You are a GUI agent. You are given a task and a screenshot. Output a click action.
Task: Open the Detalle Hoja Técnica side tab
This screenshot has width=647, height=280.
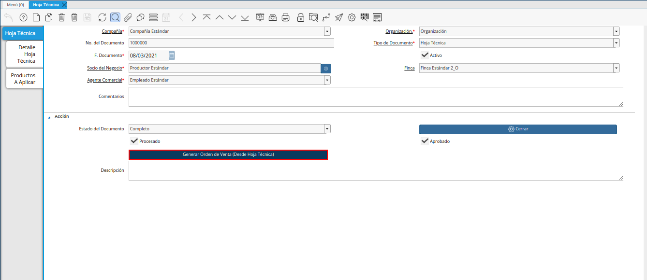pos(25,54)
